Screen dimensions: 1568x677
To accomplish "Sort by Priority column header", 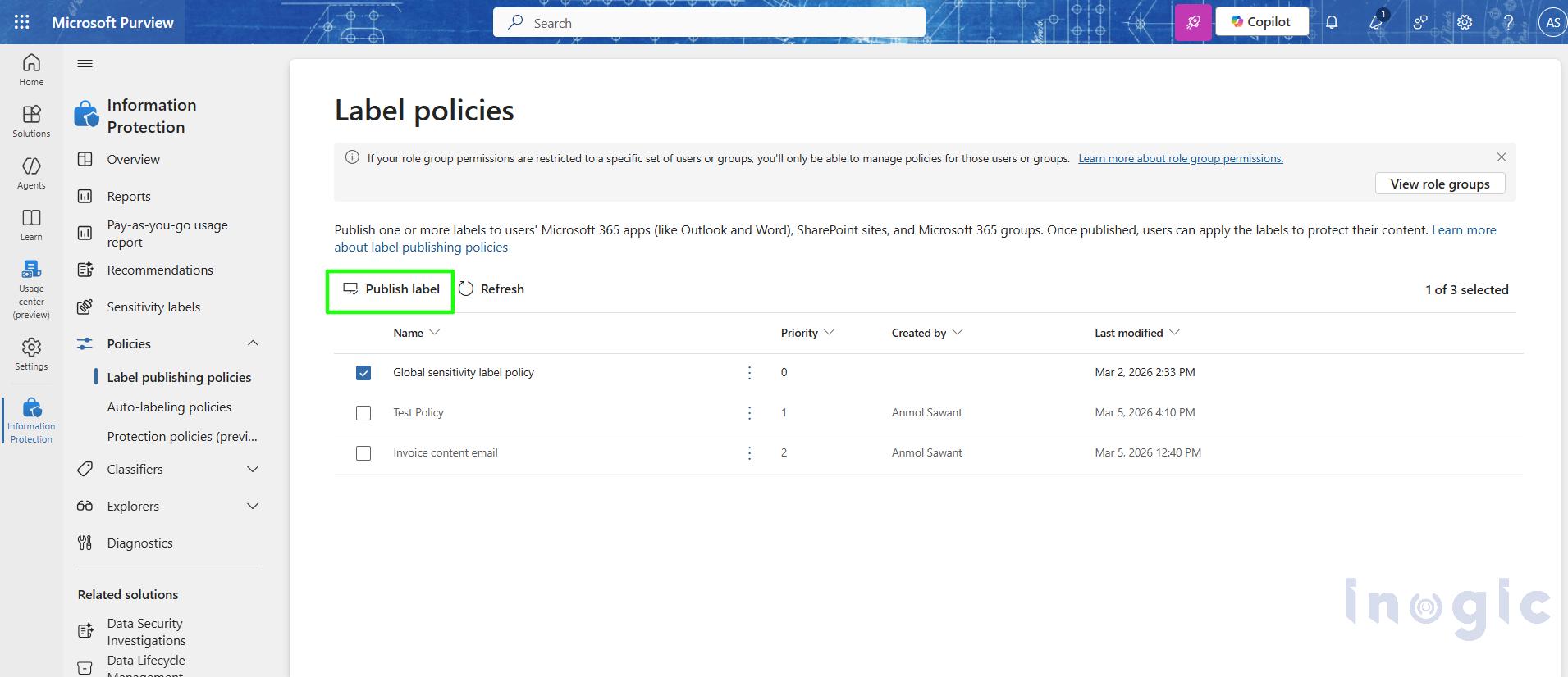I will [x=807, y=333].
